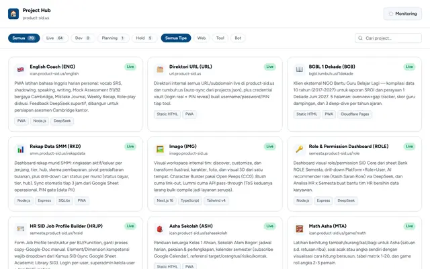This screenshot has height=269, width=430.
Task: Click the SQLite tag in Rekap Data card
Action: tap(64, 200)
